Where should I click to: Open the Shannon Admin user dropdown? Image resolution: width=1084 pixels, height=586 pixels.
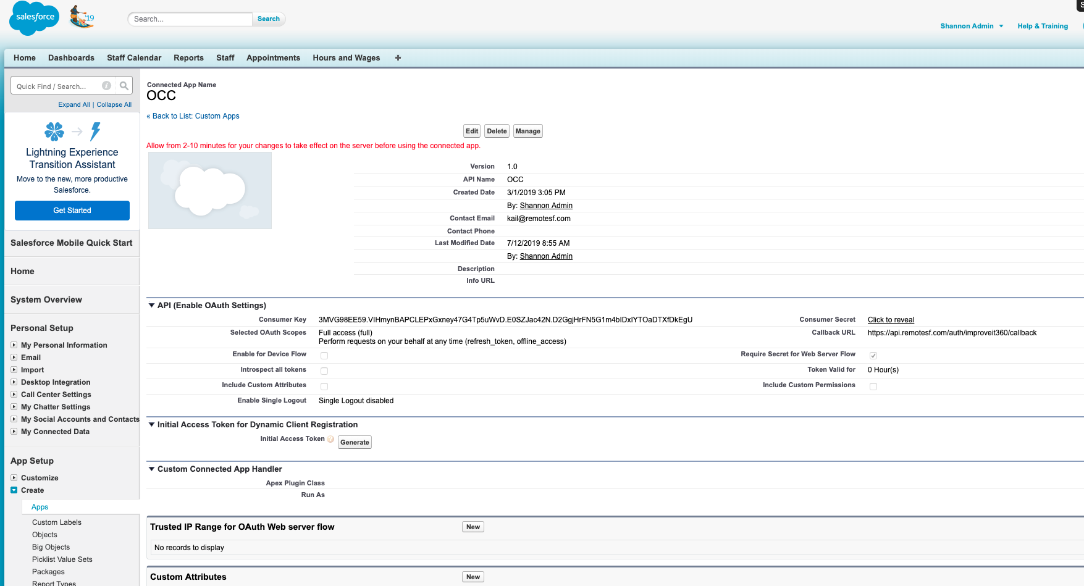pos(972,26)
